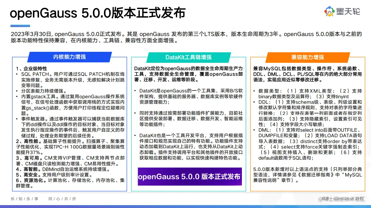This screenshot has height=208, width=371.
Task: Click the paragraph 5.0.0版本新增对以上语法点的支持
Action: click(307, 175)
